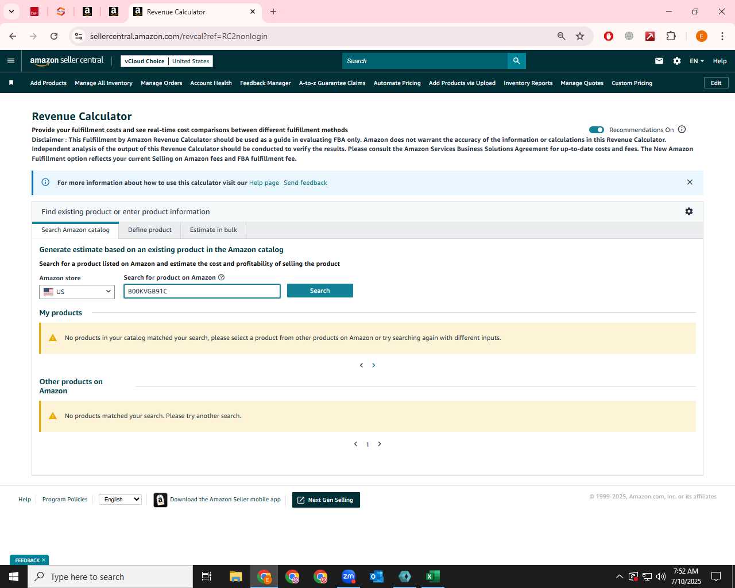Click the Amazon Seller Central logo

(x=67, y=61)
